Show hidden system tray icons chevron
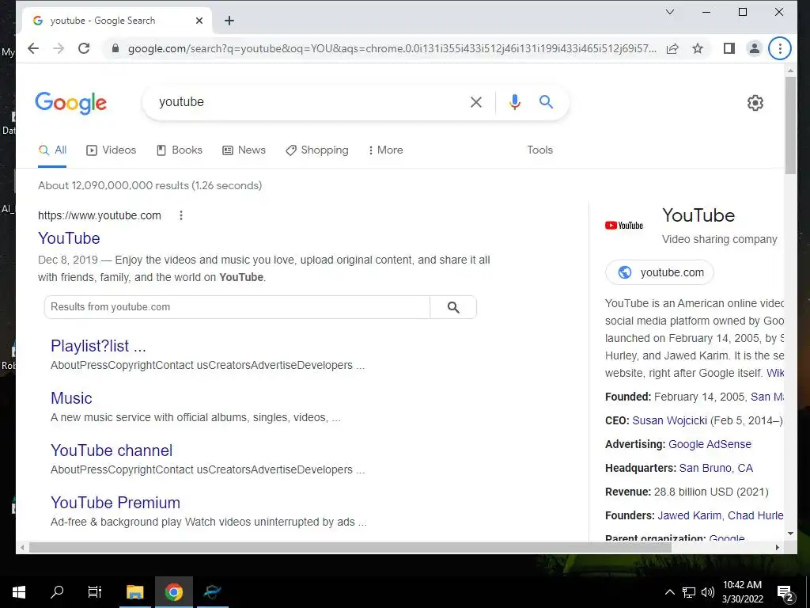This screenshot has width=810, height=608. click(669, 592)
